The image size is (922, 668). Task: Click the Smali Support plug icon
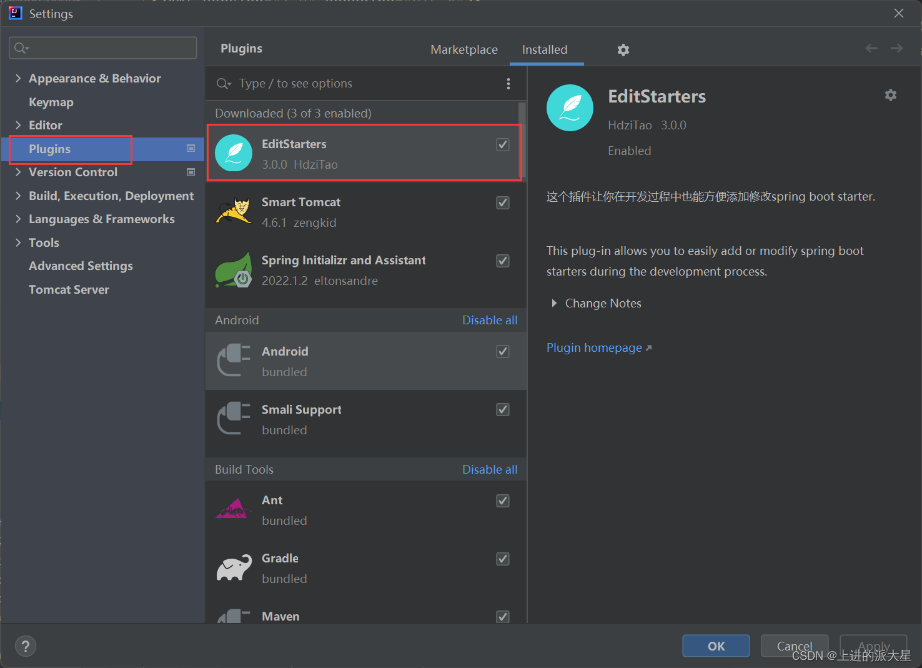pos(234,418)
